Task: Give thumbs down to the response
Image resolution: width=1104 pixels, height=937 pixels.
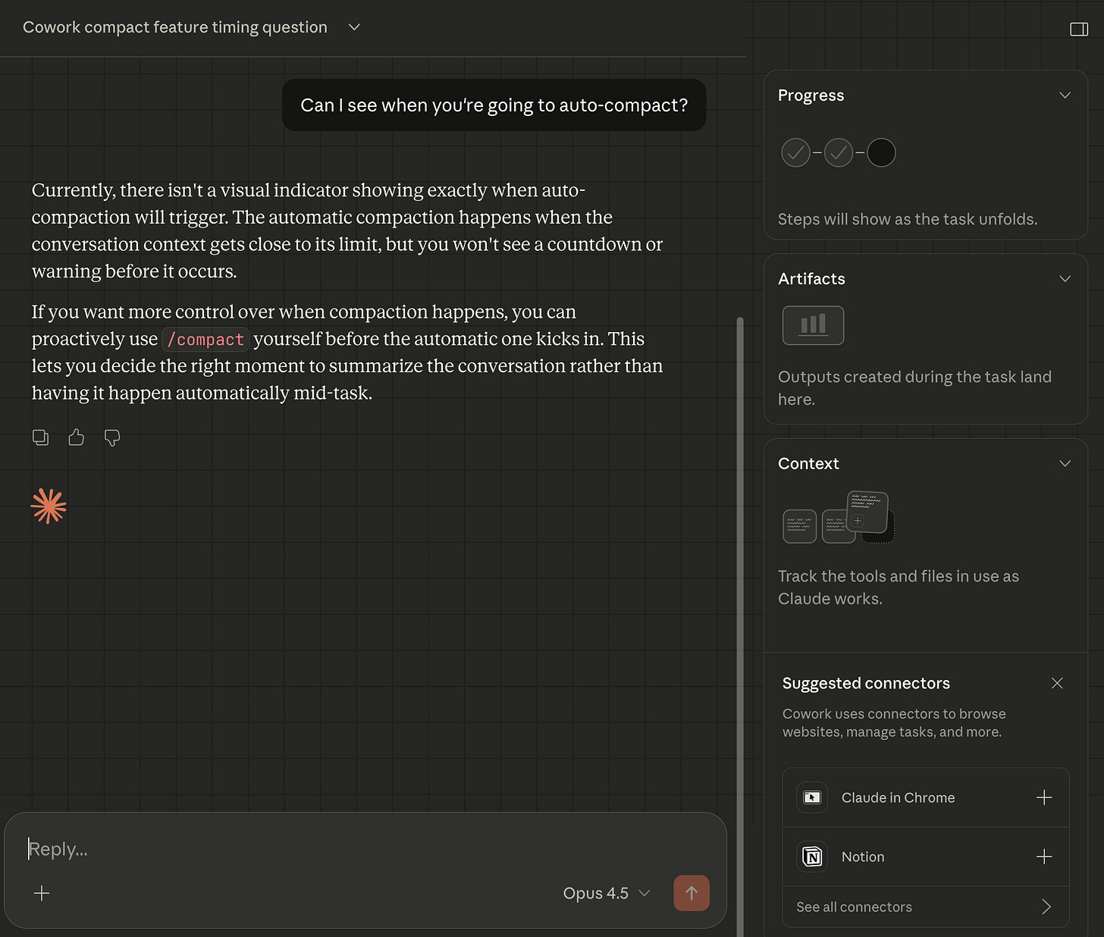Action: pyautogui.click(x=112, y=437)
